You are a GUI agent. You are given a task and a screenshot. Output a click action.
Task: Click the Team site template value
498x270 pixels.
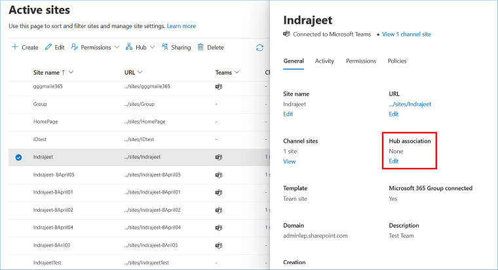point(295,199)
